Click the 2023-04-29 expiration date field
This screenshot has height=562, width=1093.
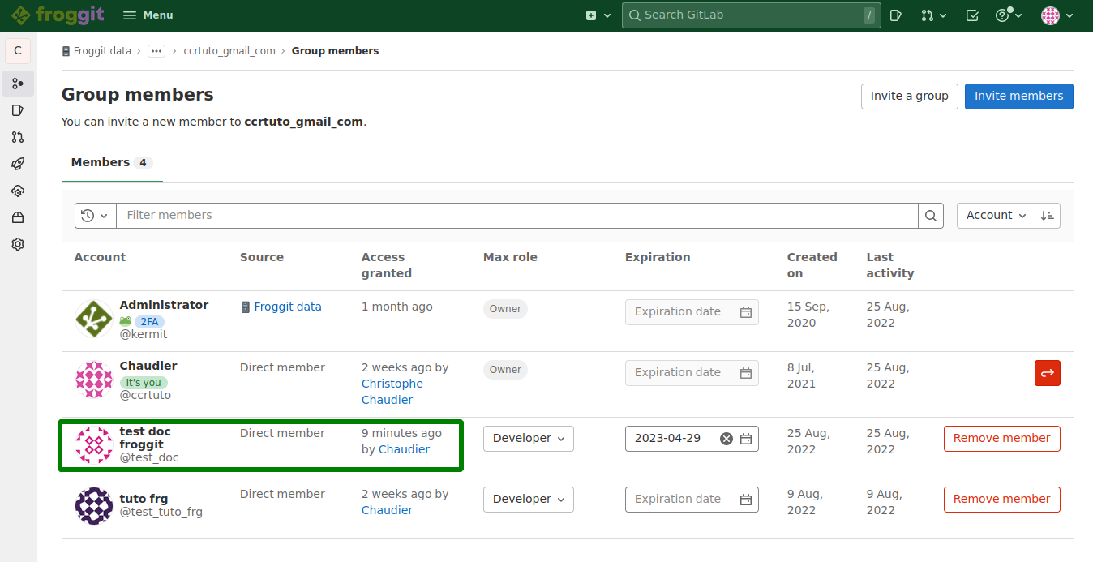click(x=692, y=439)
